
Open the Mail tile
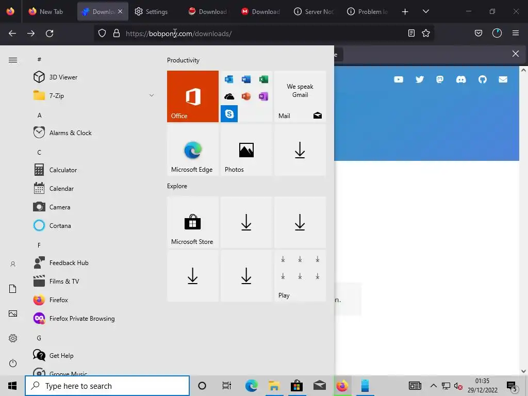click(x=300, y=96)
